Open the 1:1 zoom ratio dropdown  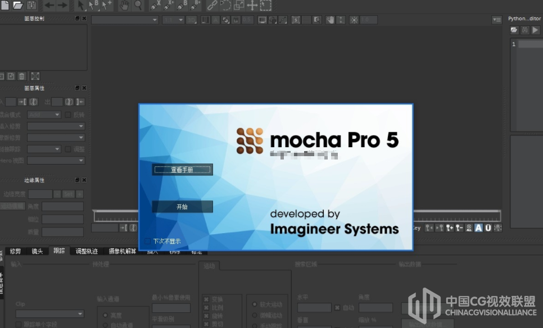tap(173, 20)
